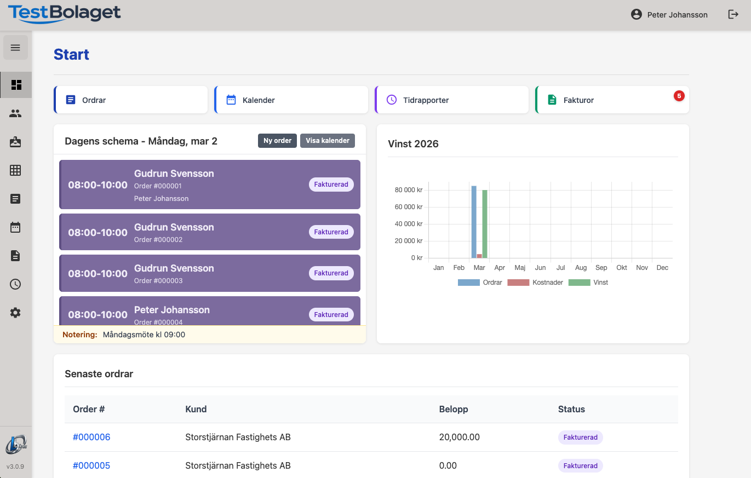Select the schedule entry for Order #000001
Viewport: 751px width, 478px height.
(x=209, y=185)
